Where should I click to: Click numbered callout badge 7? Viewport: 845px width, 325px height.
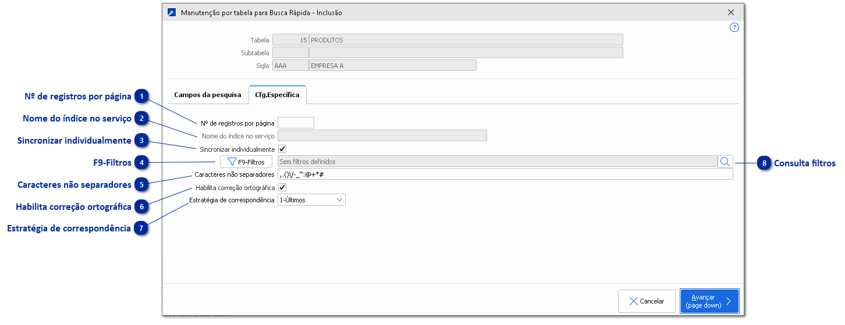pyautogui.click(x=141, y=228)
